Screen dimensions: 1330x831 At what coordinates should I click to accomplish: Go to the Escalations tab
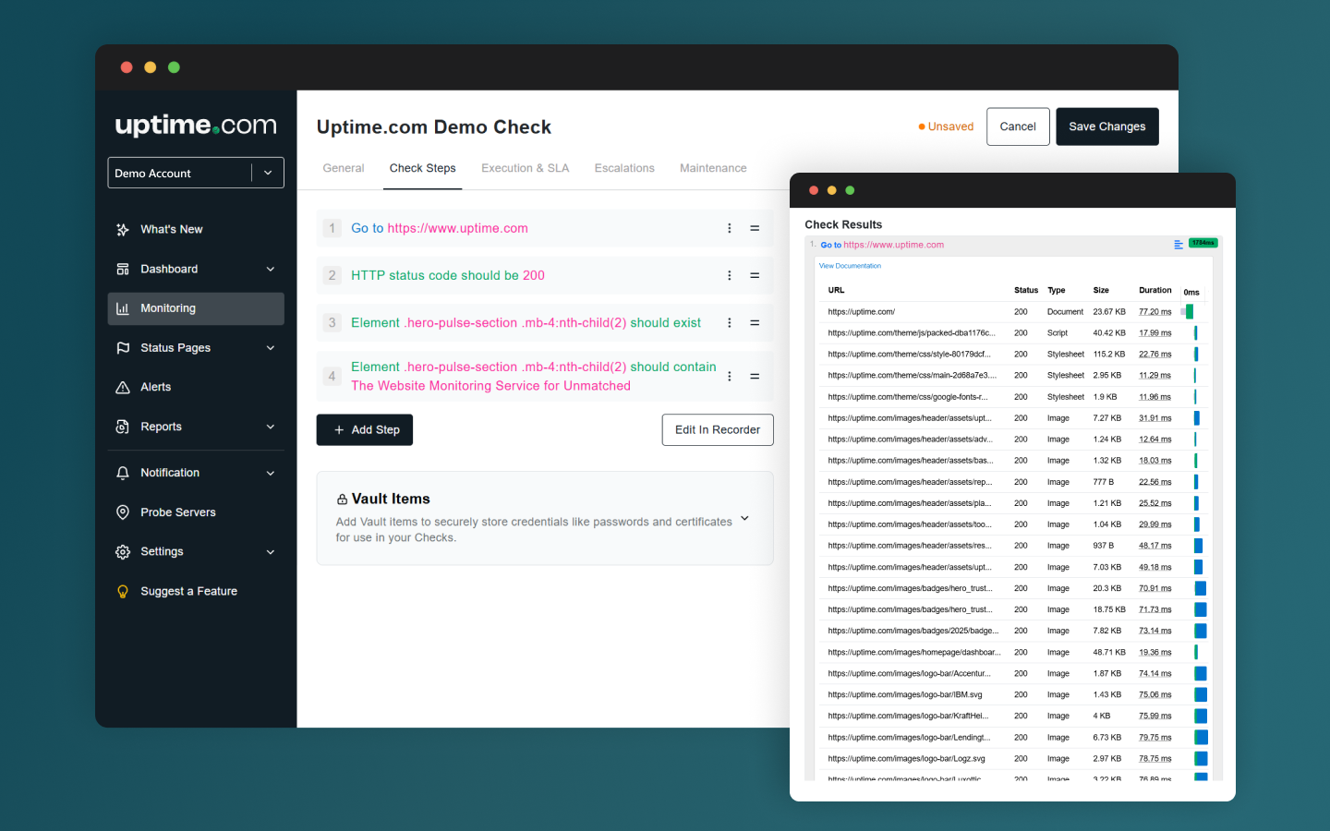coord(624,168)
